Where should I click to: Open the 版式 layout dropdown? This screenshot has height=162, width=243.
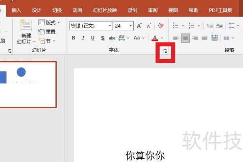pos(49,23)
